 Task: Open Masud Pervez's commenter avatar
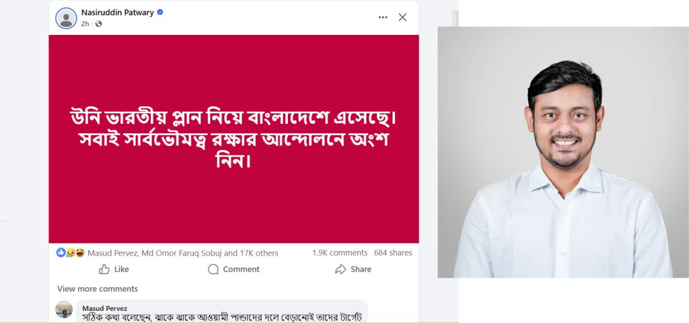[x=64, y=310]
